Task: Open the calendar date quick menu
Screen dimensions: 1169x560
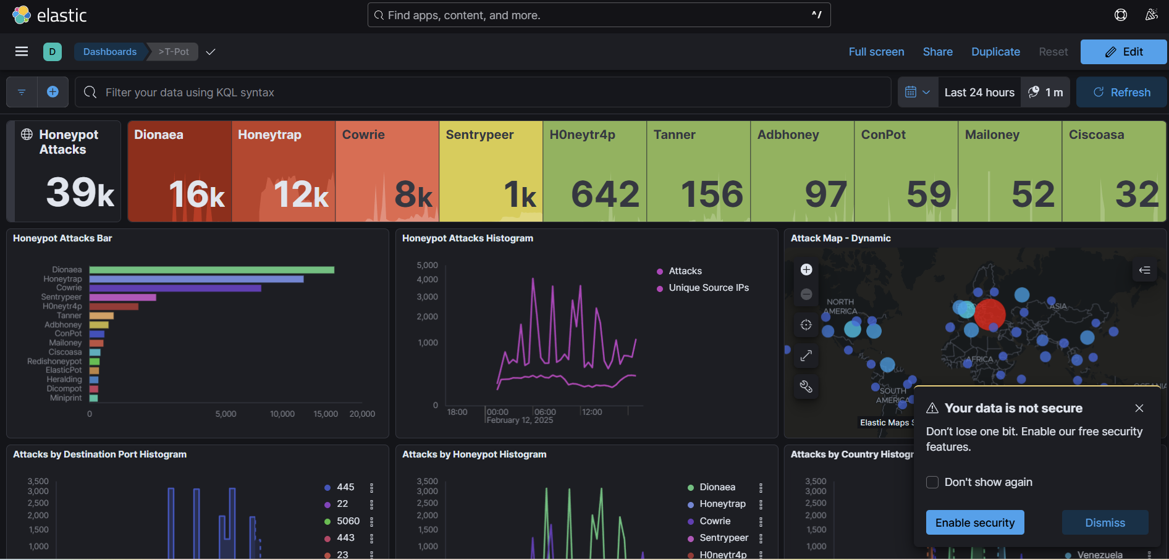Action: [918, 92]
